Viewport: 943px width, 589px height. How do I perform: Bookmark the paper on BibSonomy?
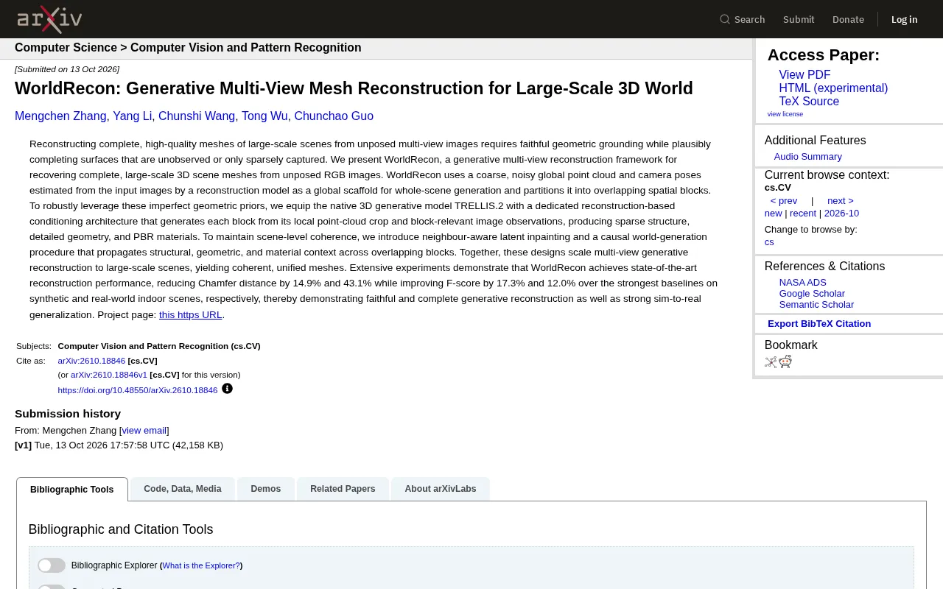click(x=771, y=361)
